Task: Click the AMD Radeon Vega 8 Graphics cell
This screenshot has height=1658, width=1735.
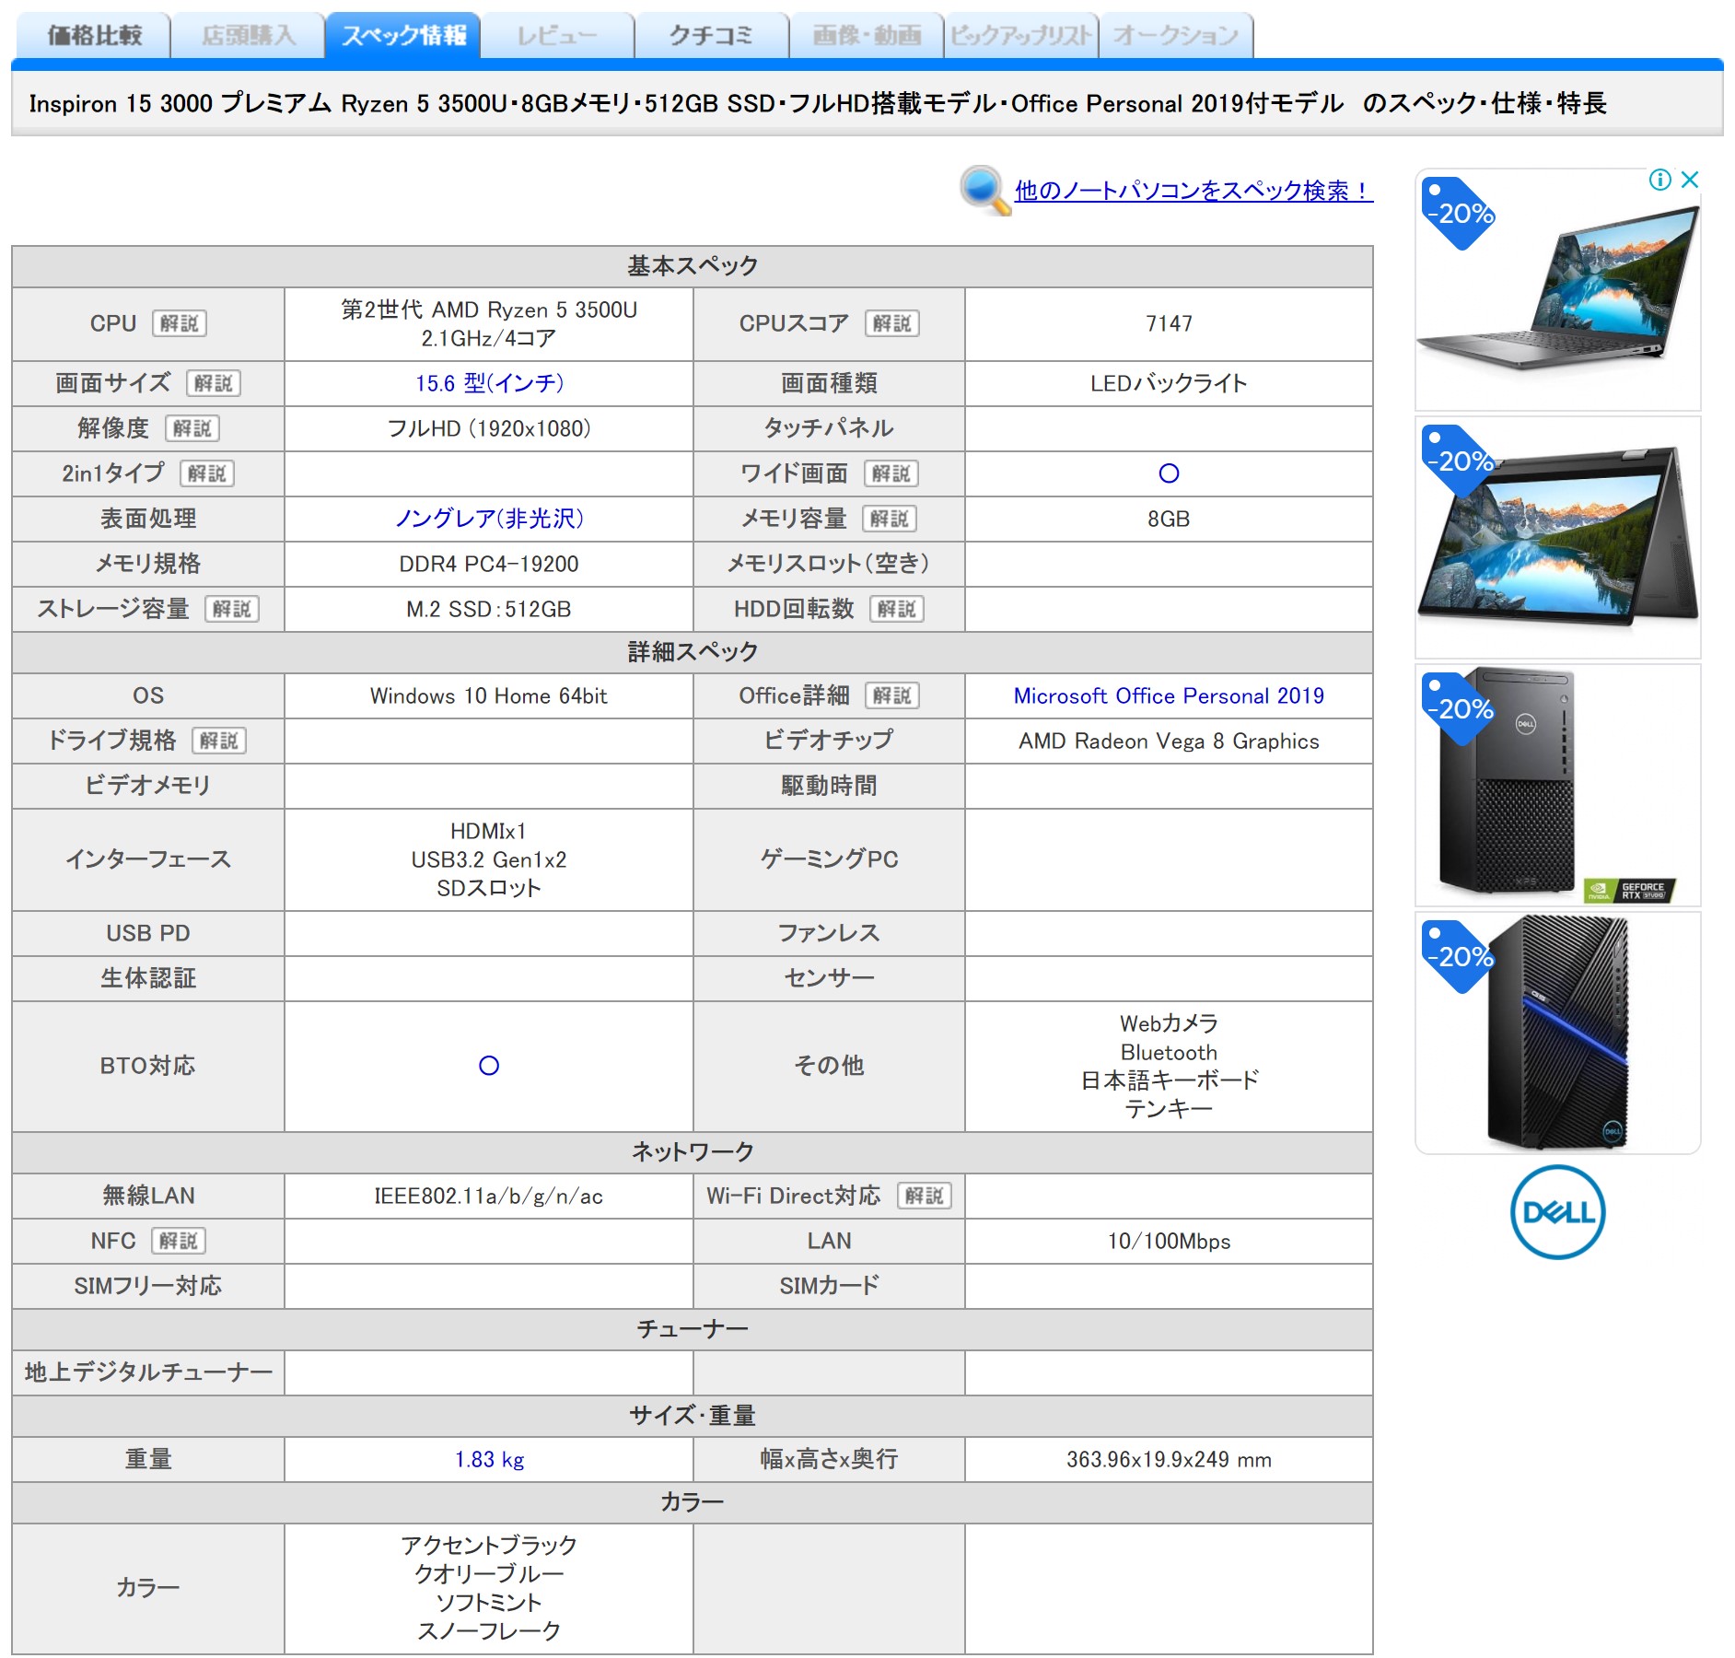Action: coord(1169,741)
